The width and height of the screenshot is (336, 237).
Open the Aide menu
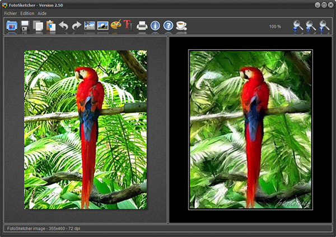click(x=42, y=13)
